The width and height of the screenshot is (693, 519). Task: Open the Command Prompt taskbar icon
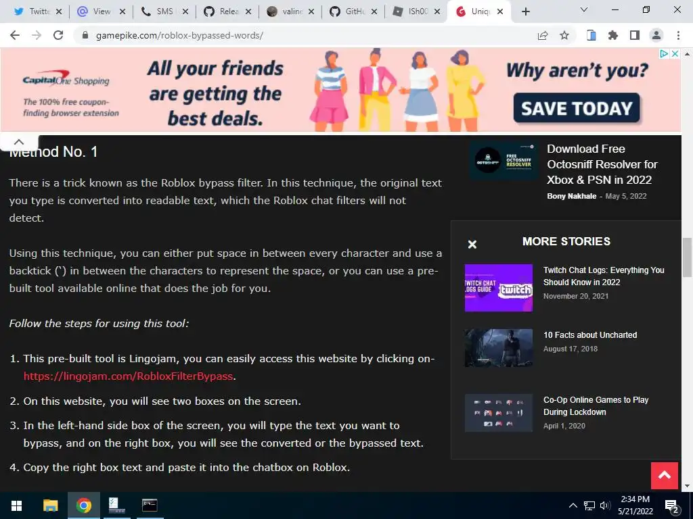point(150,505)
